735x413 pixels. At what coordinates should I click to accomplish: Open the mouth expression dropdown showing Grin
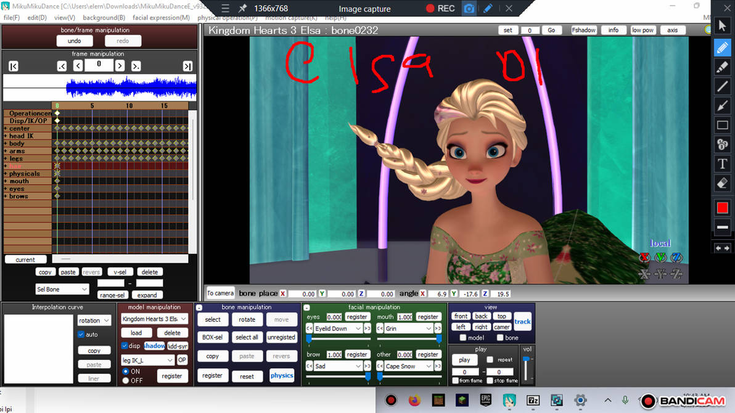(x=406, y=328)
